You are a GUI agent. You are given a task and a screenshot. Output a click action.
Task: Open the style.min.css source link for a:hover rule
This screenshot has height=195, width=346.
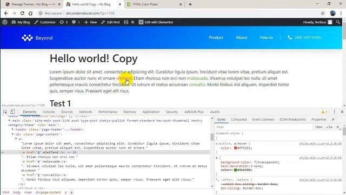[320, 144]
